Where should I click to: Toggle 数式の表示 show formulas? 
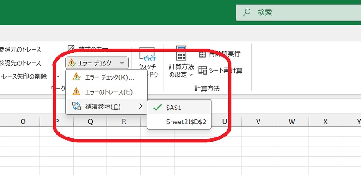(x=88, y=48)
